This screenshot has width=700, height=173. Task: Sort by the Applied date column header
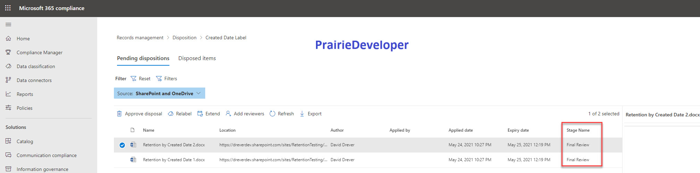461,130
